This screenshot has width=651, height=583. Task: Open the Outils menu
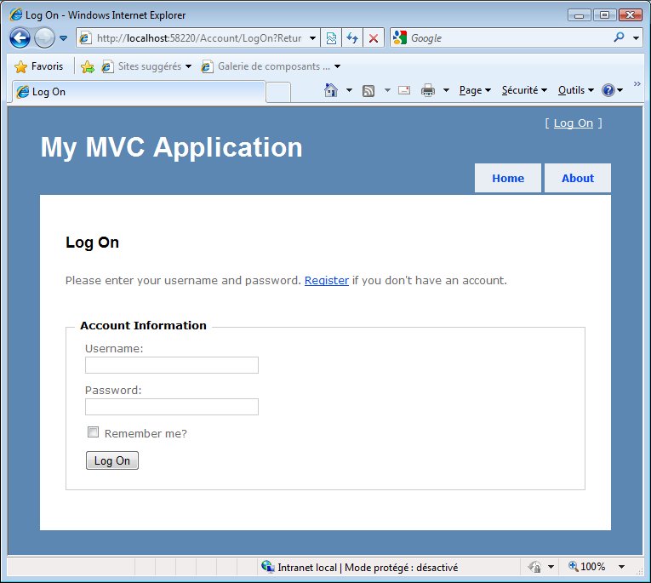(575, 90)
